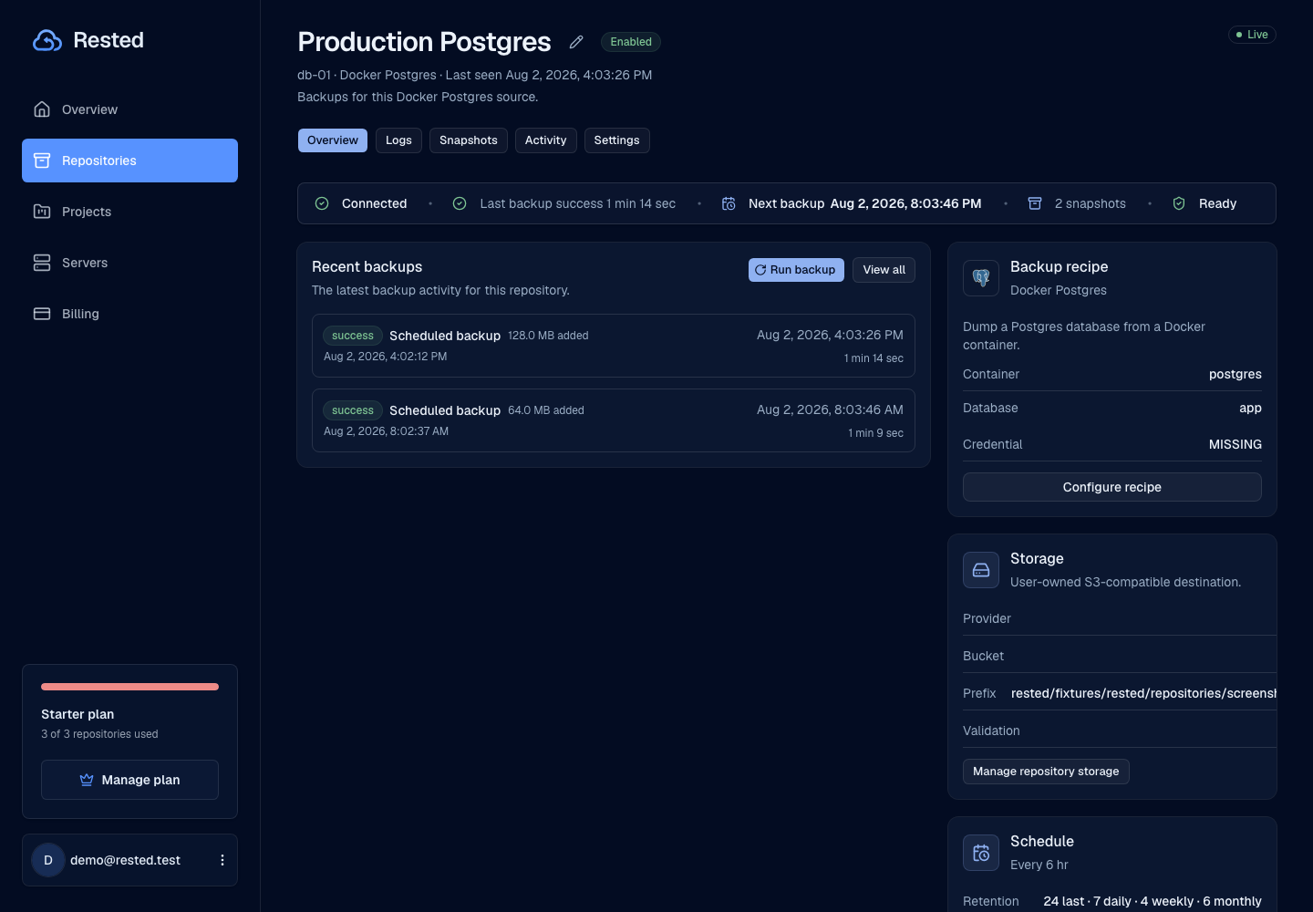Click the Billing card icon in sidebar
Viewport: 1313px width, 912px height.
42,314
